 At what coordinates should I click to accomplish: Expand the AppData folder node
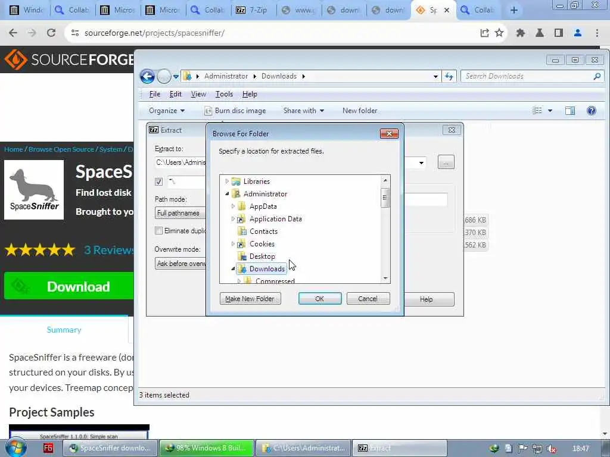click(233, 206)
